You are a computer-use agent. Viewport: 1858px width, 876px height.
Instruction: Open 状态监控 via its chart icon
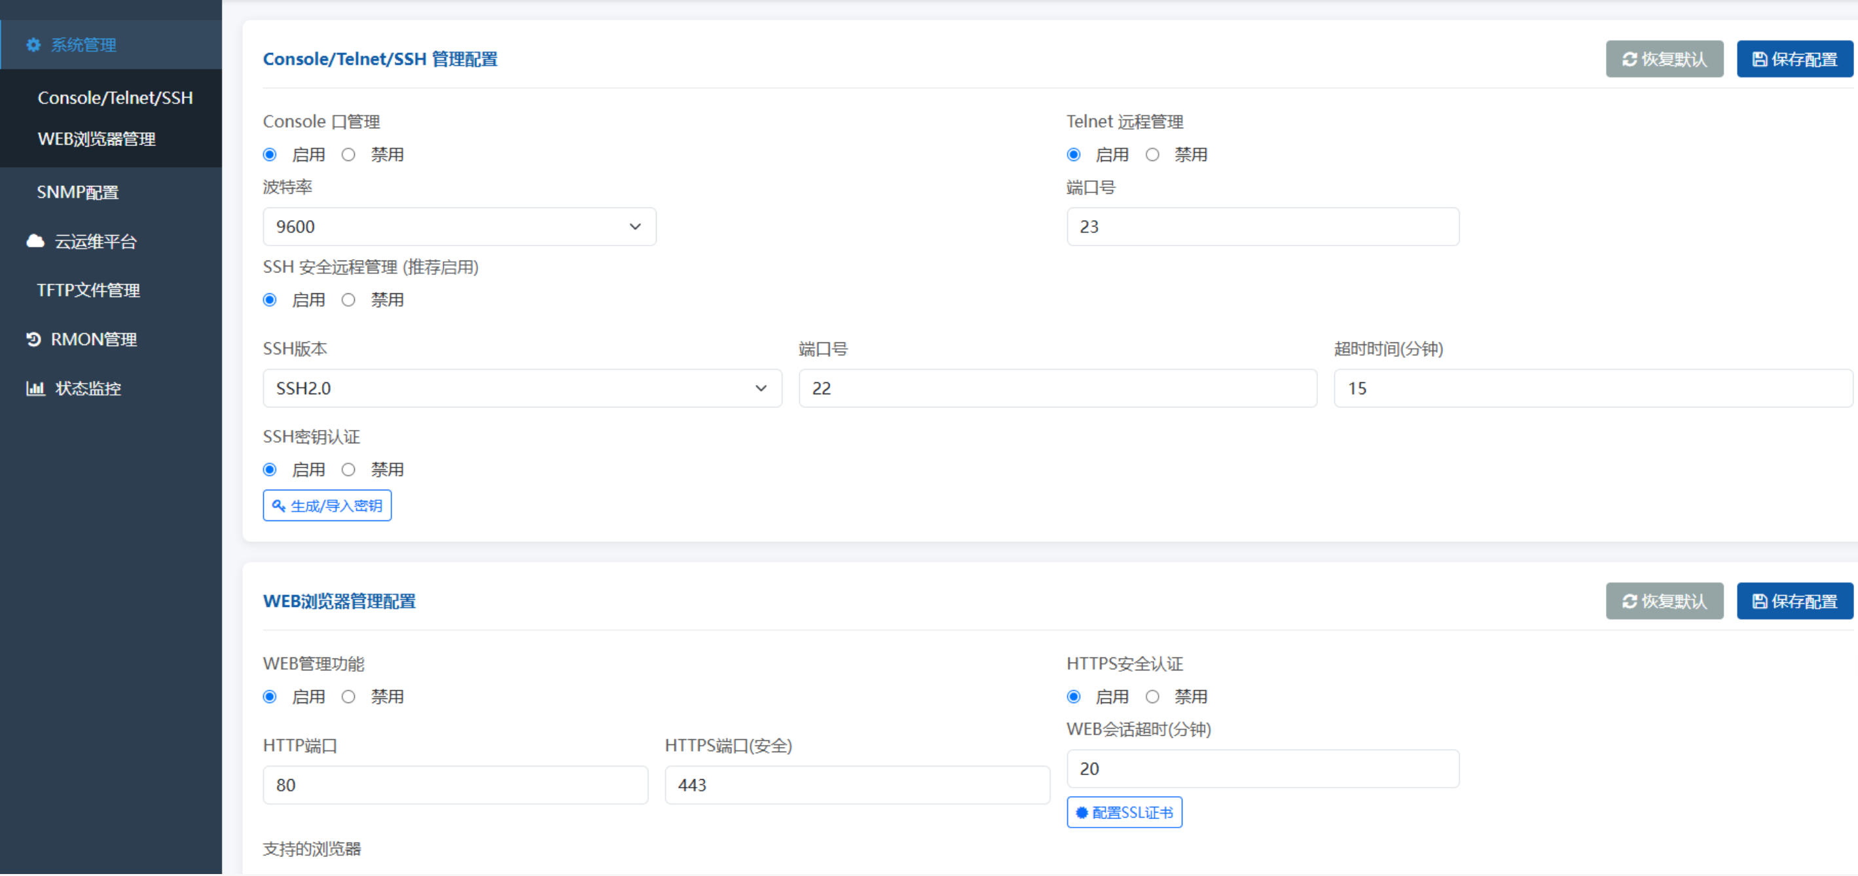[x=35, y=388]
